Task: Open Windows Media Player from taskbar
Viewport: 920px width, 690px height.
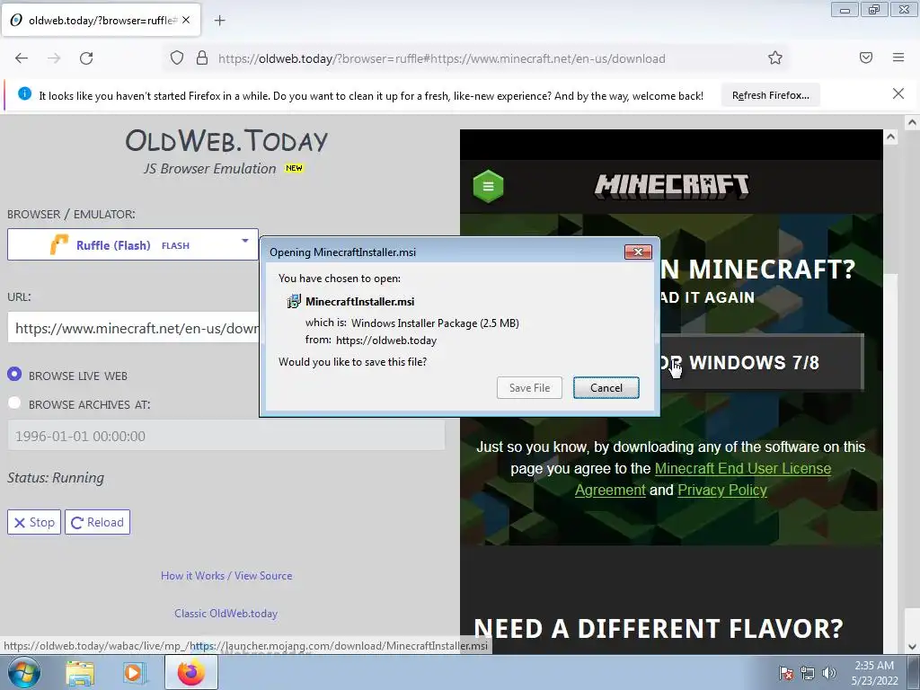Action: [134, 673]
